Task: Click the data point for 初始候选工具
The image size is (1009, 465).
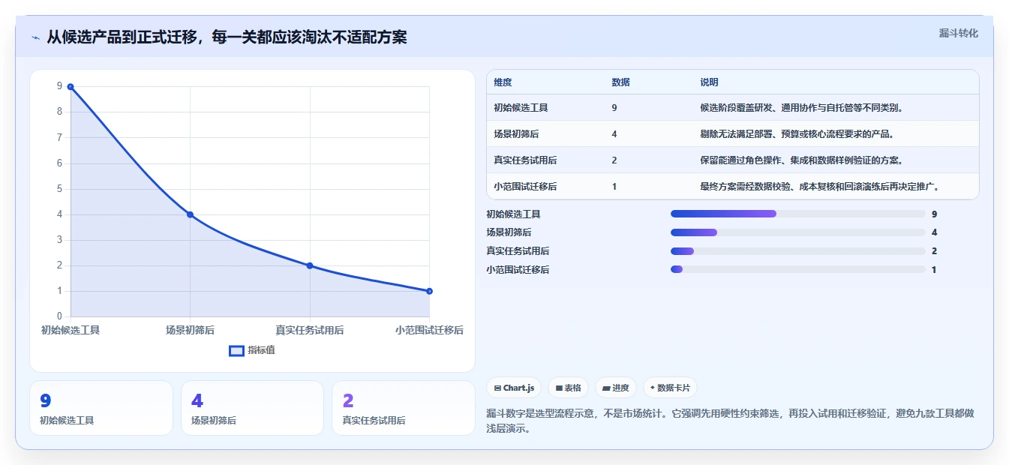Action: [71, 87]
